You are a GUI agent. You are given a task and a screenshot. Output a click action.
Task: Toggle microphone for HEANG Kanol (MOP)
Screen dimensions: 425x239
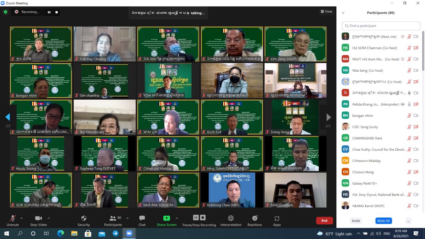pyautogui.click(x=409, y=206)
